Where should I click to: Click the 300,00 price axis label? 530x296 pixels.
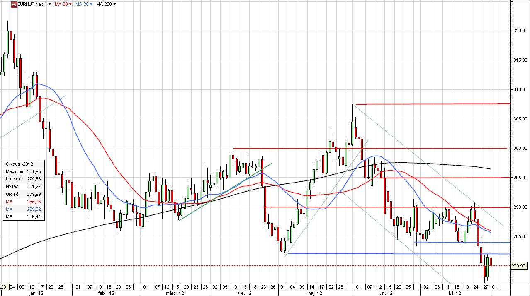520,148
